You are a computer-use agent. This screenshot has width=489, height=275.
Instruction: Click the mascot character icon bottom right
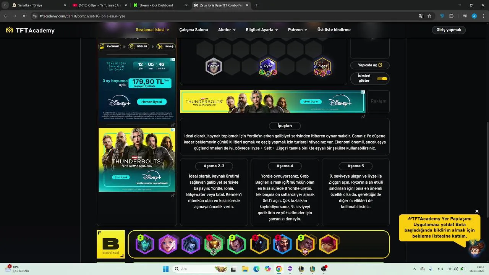click(x=476, y=249)
